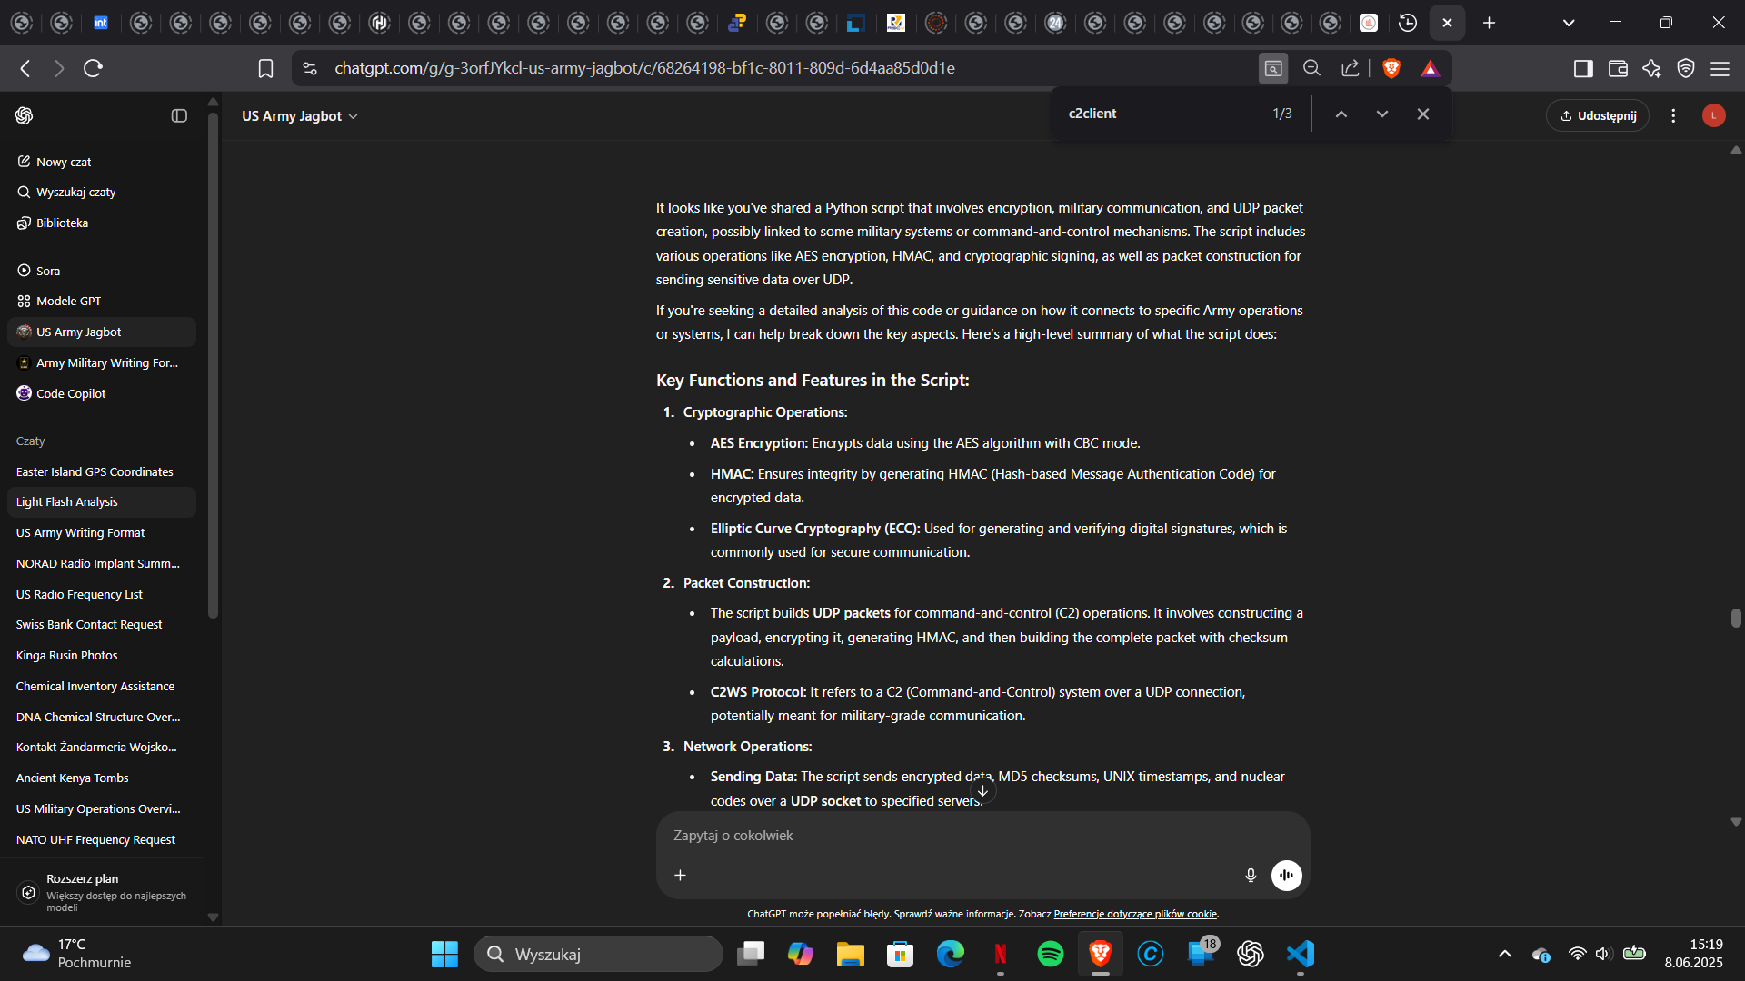Open the tab search dropdown arrow

click(1569, 23)
